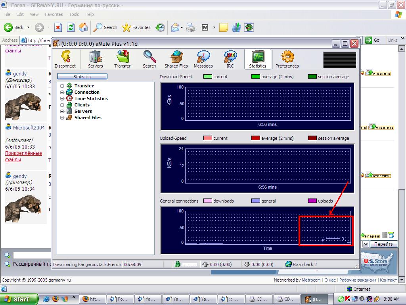
Task: Click the Go button by address bar
Action: click(373, 40)
